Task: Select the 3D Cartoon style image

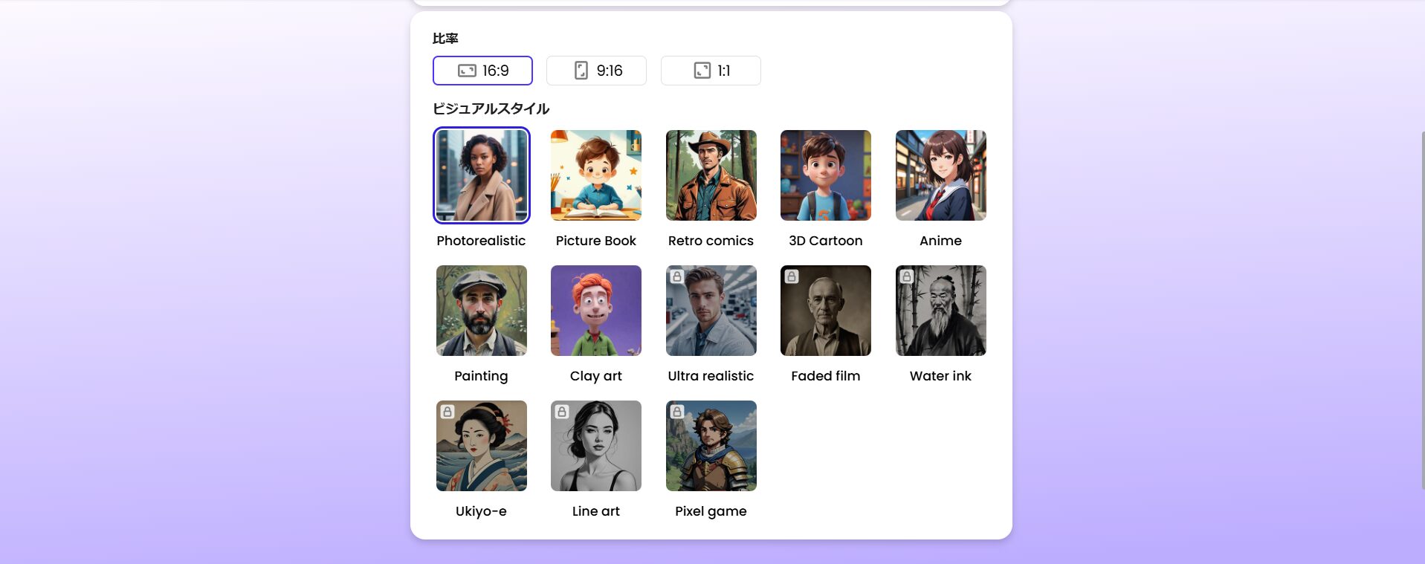Action: (825, 175)
